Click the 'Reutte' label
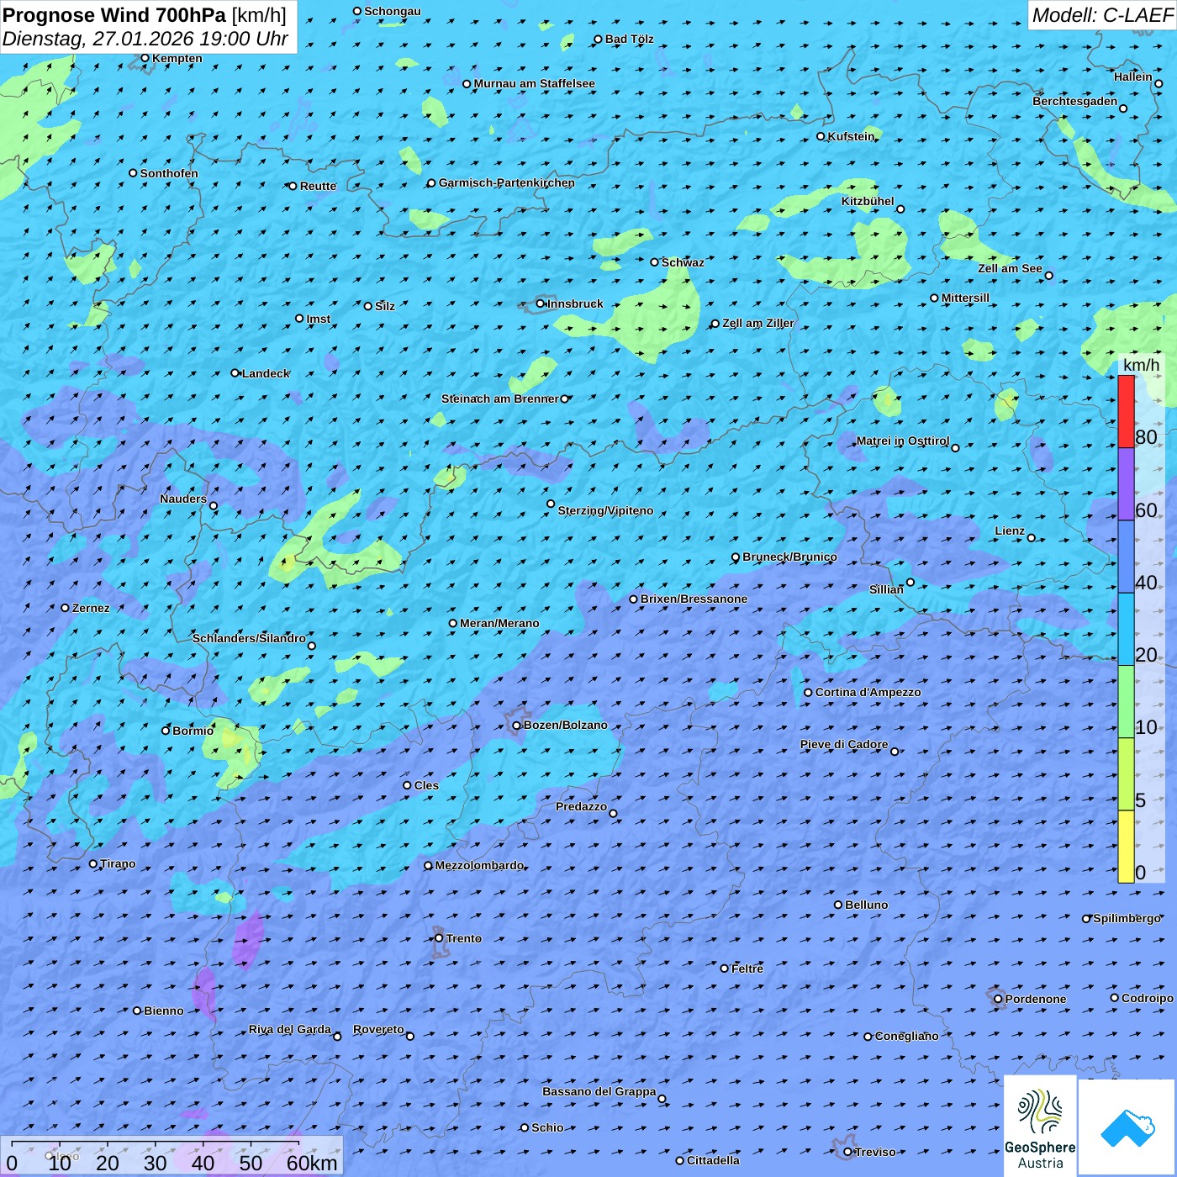This screenshot has width=1177, height=1177. (318, 186)
